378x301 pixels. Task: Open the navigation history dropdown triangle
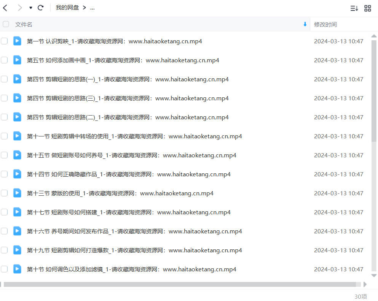[30, 8]
